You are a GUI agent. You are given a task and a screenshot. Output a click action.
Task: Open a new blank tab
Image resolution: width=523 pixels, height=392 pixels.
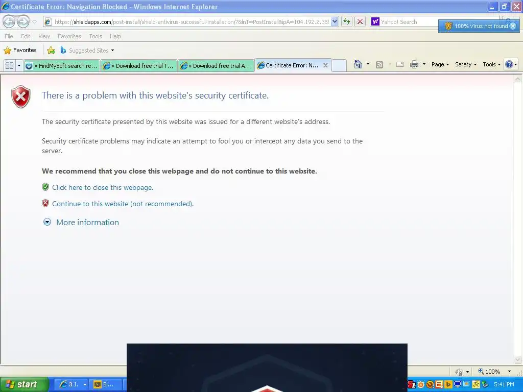(x=339, y=66)
